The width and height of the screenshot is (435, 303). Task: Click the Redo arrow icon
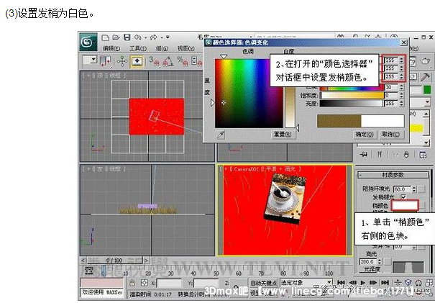[153, 37]
